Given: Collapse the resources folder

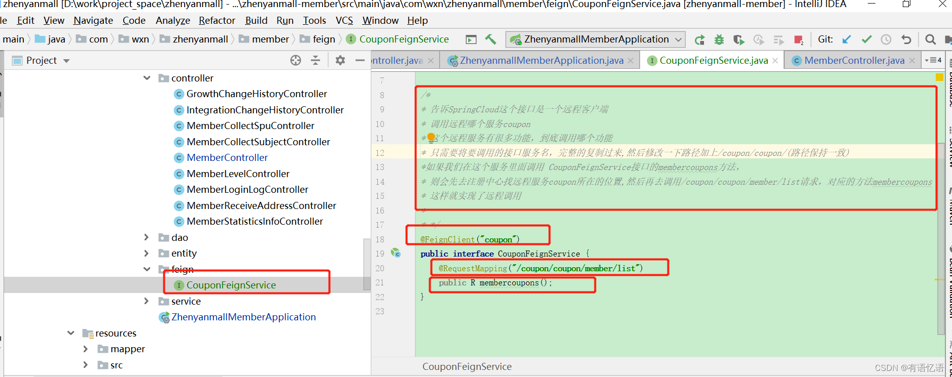Looking at the screenshot, I should (x=71, y=333).
